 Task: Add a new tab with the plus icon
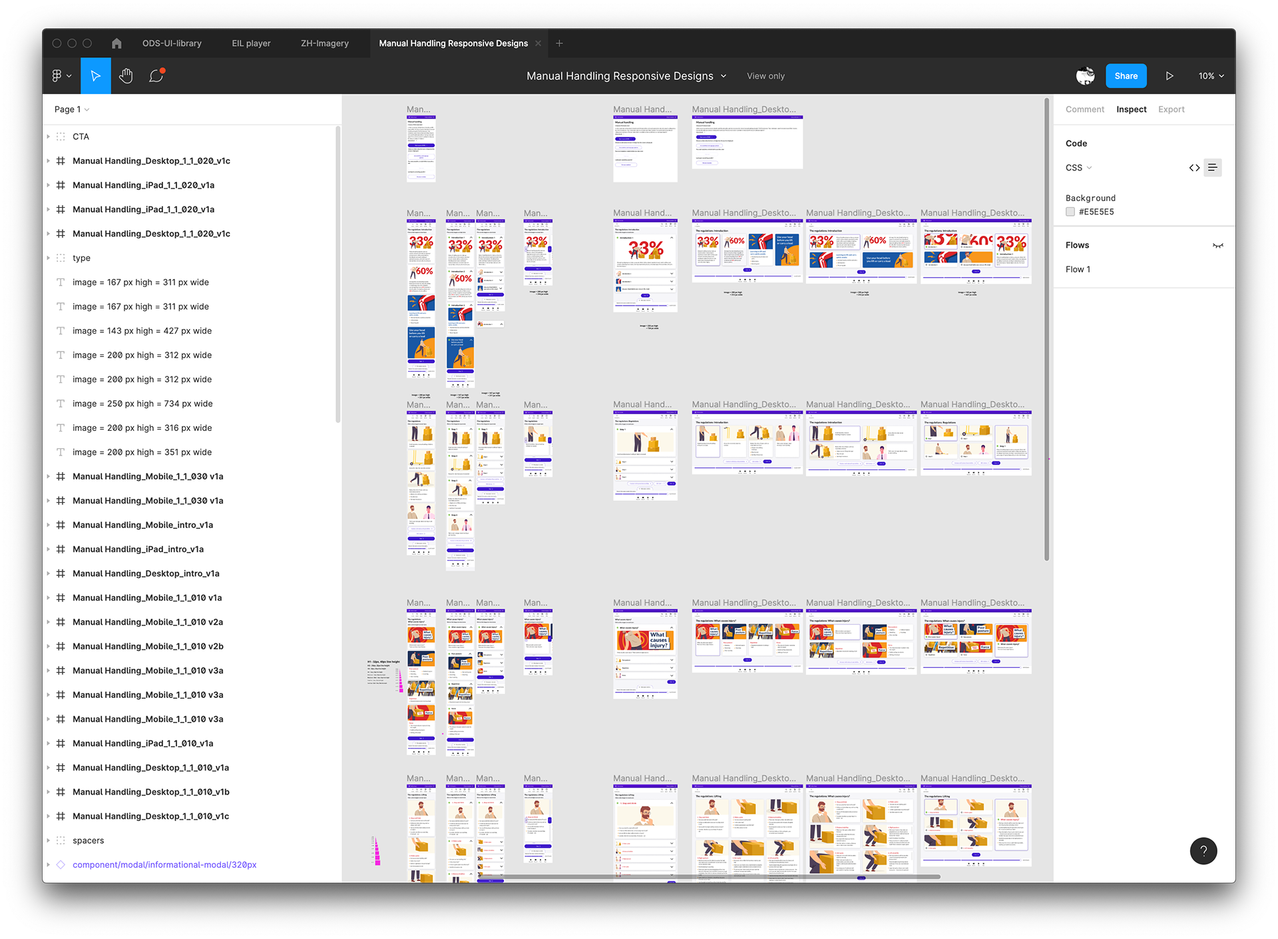coord(560,43)
